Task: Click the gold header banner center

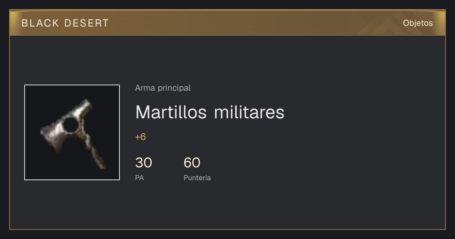Action: click(227, 23)
